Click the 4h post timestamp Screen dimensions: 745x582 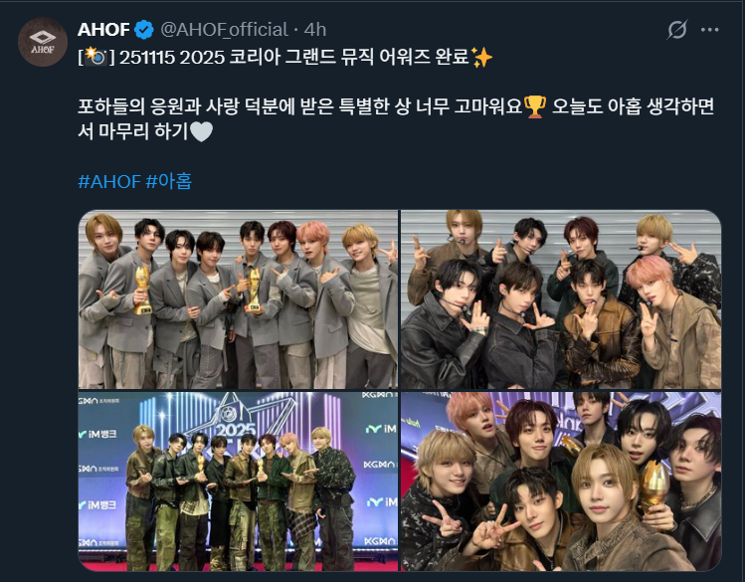(x=315, y=30)
